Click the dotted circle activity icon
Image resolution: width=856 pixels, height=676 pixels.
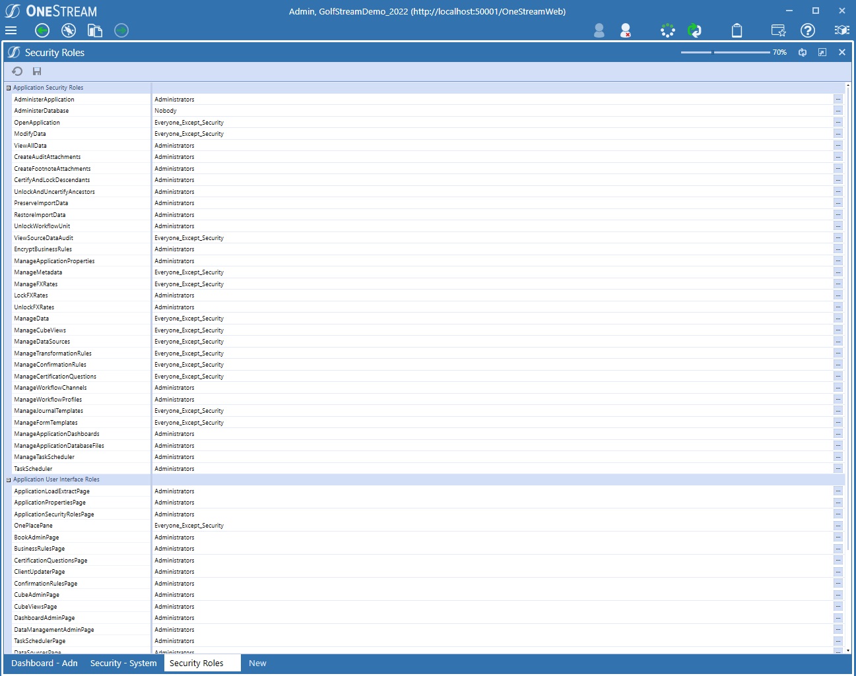668,30
